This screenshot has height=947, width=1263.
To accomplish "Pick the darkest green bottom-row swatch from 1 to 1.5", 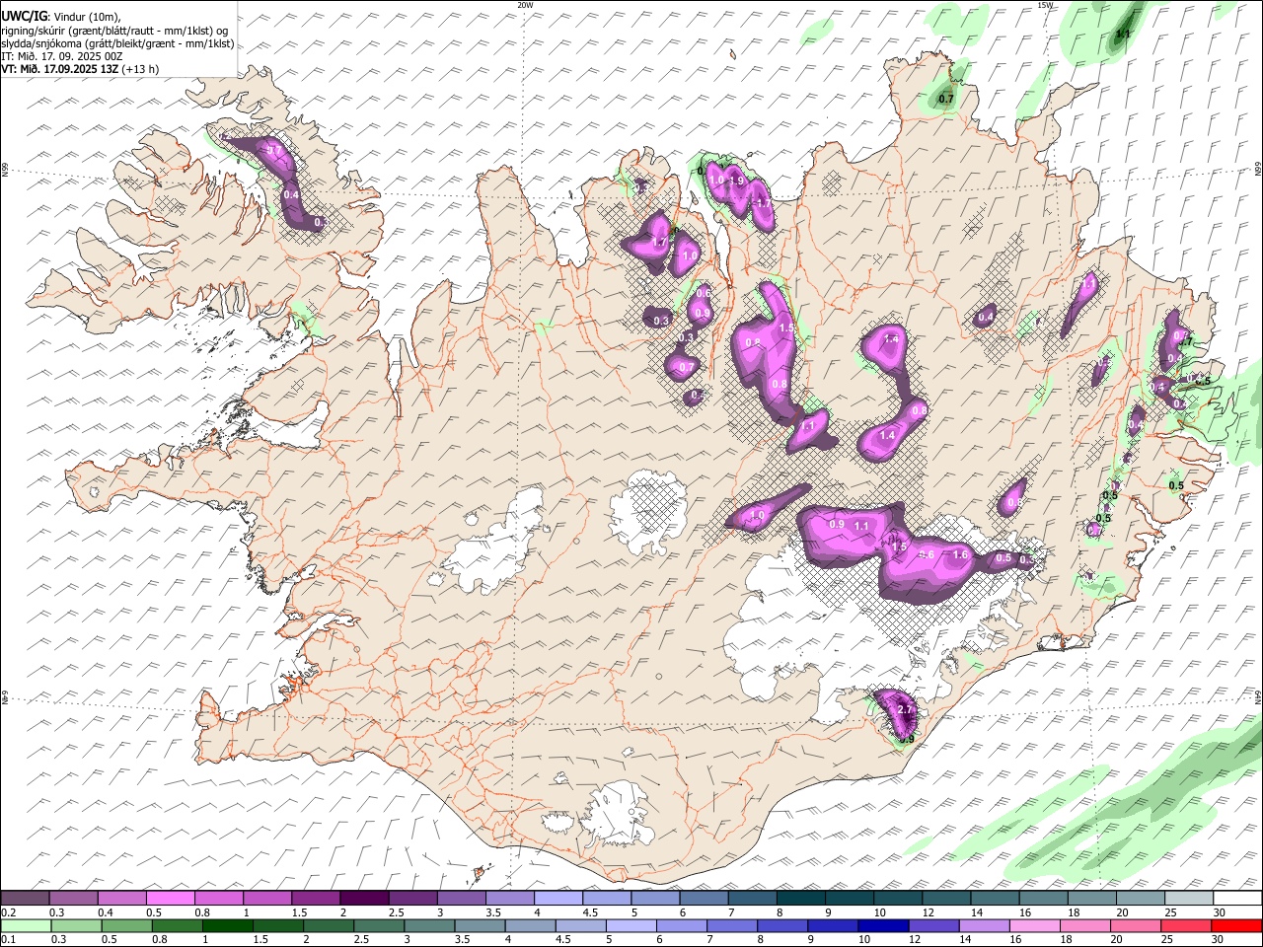I will click(x=227, y=925).
